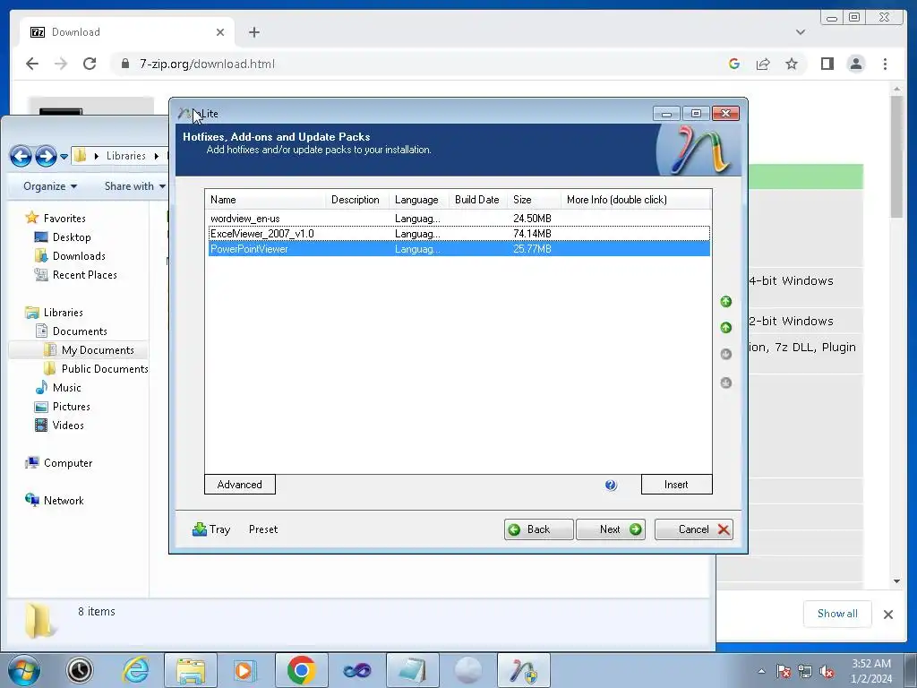Click Chrome page vertical scrollbar
The width and height of the screenshot is (917, 688).
click(x=896, y=158)
